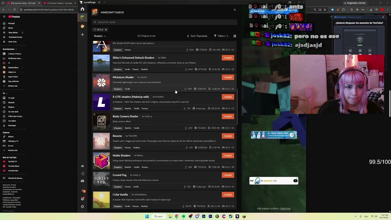Viewport: 391px width, 220px height.
Task: Open the Shaders category dropdown
Action: pyautogui.click(x=100, y=36)
